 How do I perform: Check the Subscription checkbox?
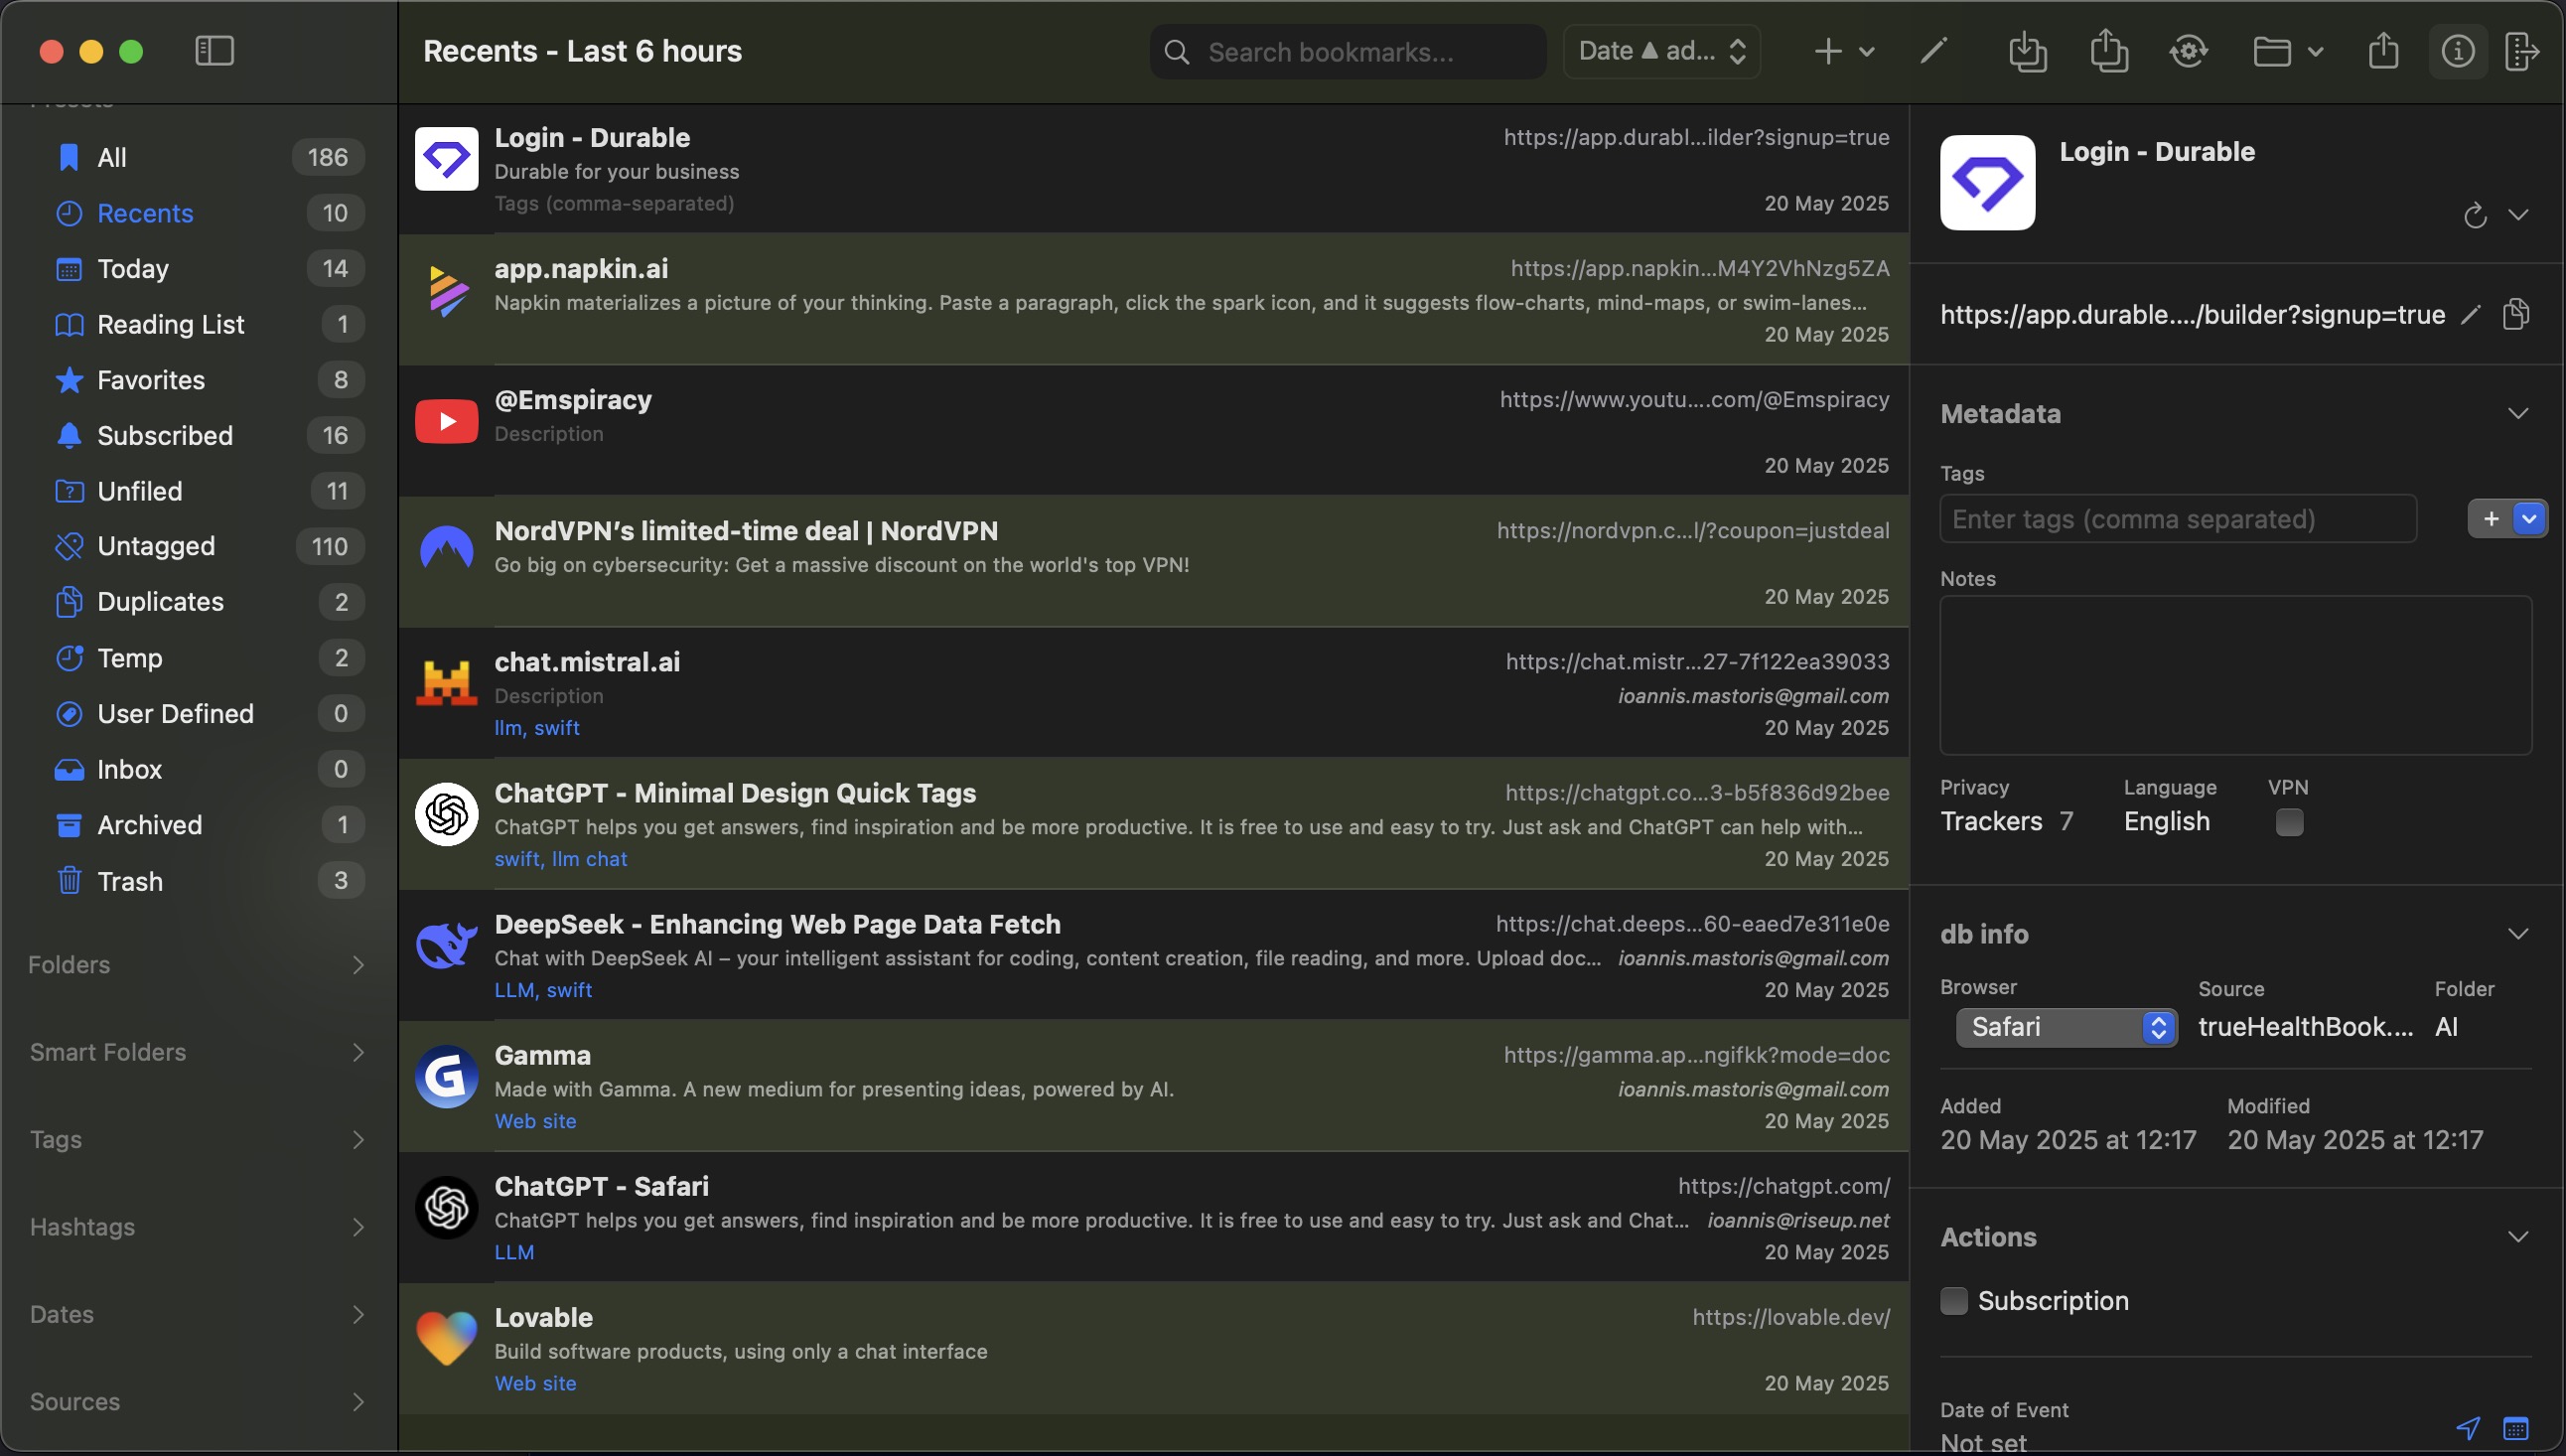[x=1953, y=1301]
